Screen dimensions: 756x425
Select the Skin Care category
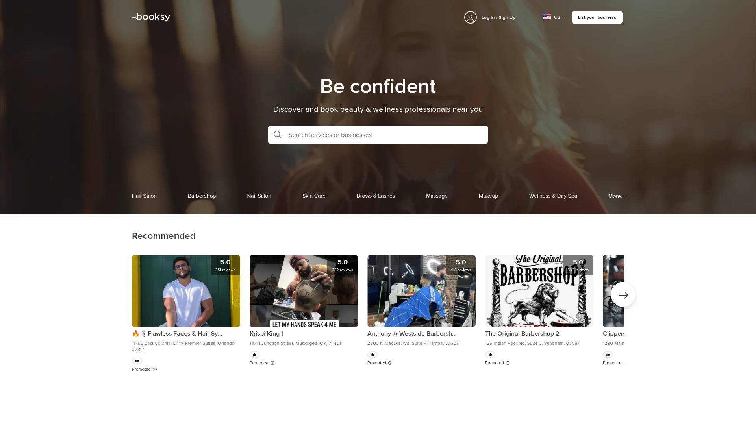[314, 196]
